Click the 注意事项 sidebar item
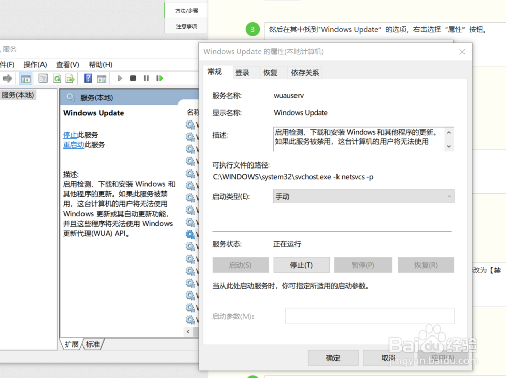 pyautogui.click(x=187, y=26)
